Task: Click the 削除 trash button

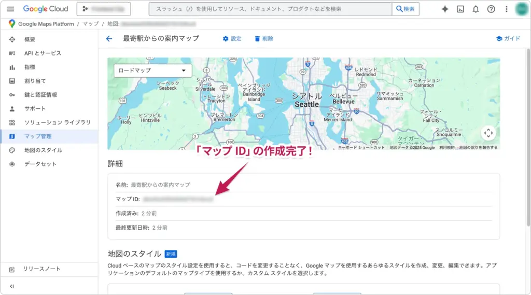Action: point(264,38)
